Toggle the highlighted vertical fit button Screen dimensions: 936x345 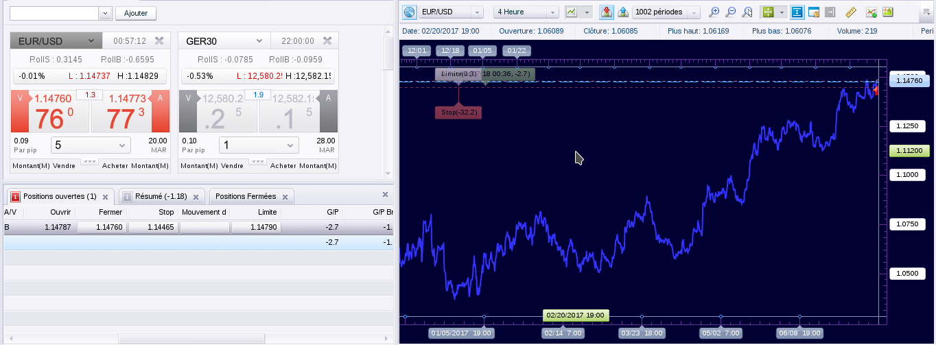tap(797, 12)
